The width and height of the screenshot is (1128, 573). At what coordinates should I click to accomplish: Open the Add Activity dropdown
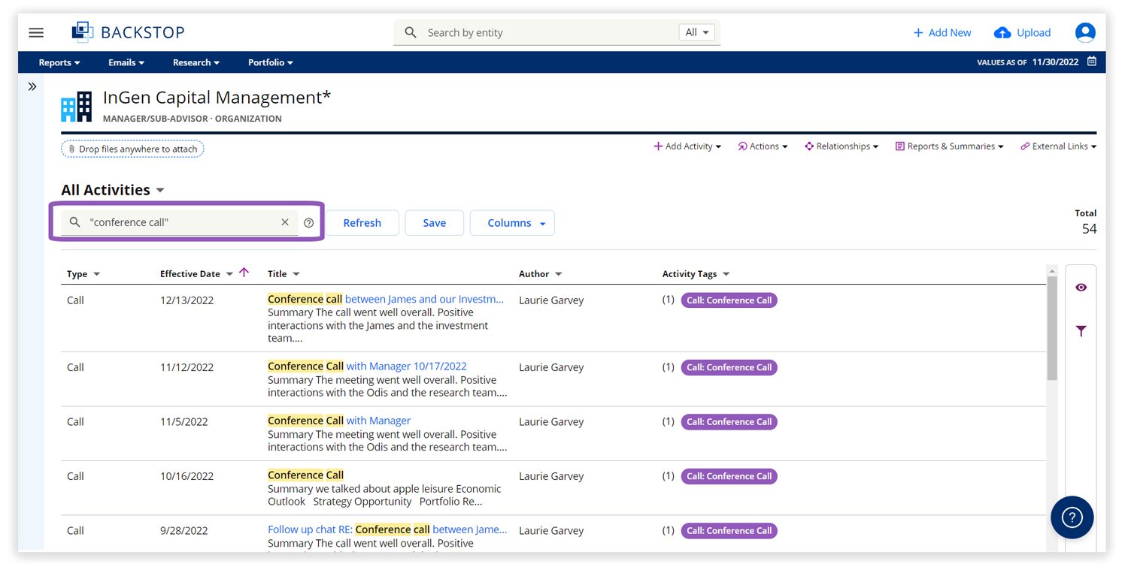click(687, 146)
